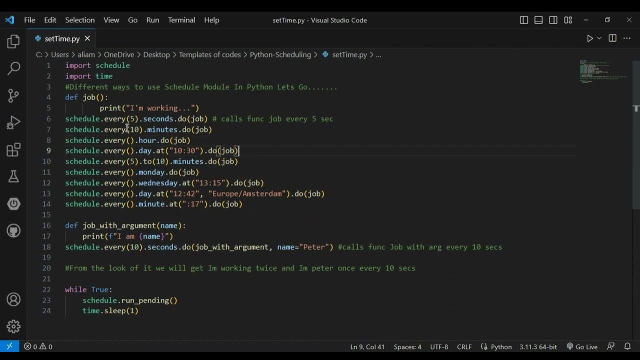
Task: Click Templates of codes breadcrumb
Action: tap(210, 55)
